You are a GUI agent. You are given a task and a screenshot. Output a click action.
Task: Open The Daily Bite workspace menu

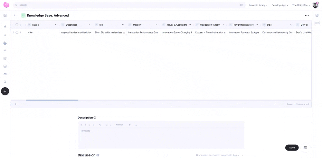tap(301, 5)
